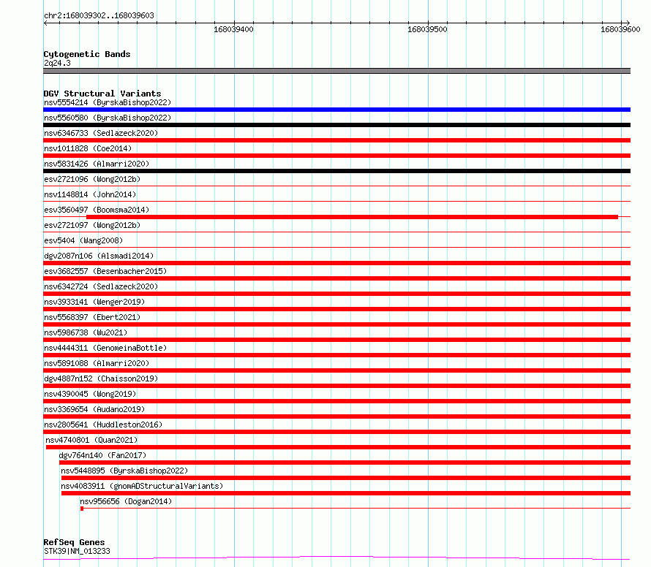Click the 168039500 ruler position label

click(x=427, y=29)
